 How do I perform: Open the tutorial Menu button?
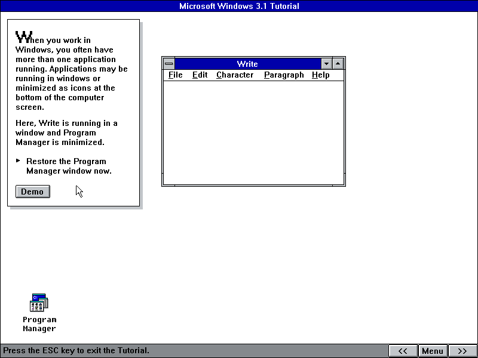coord(432,351)
